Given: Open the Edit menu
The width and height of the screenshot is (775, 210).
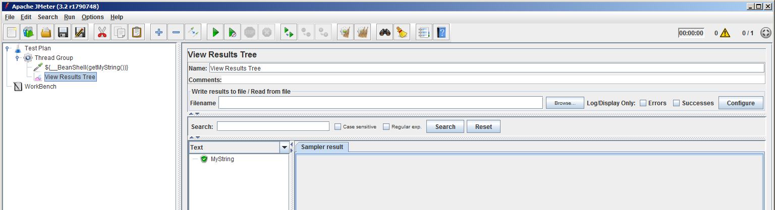Looking at the screenshot, I should (26, 17).
